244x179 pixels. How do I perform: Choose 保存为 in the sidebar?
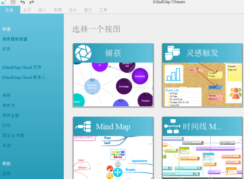click(9, 105)
